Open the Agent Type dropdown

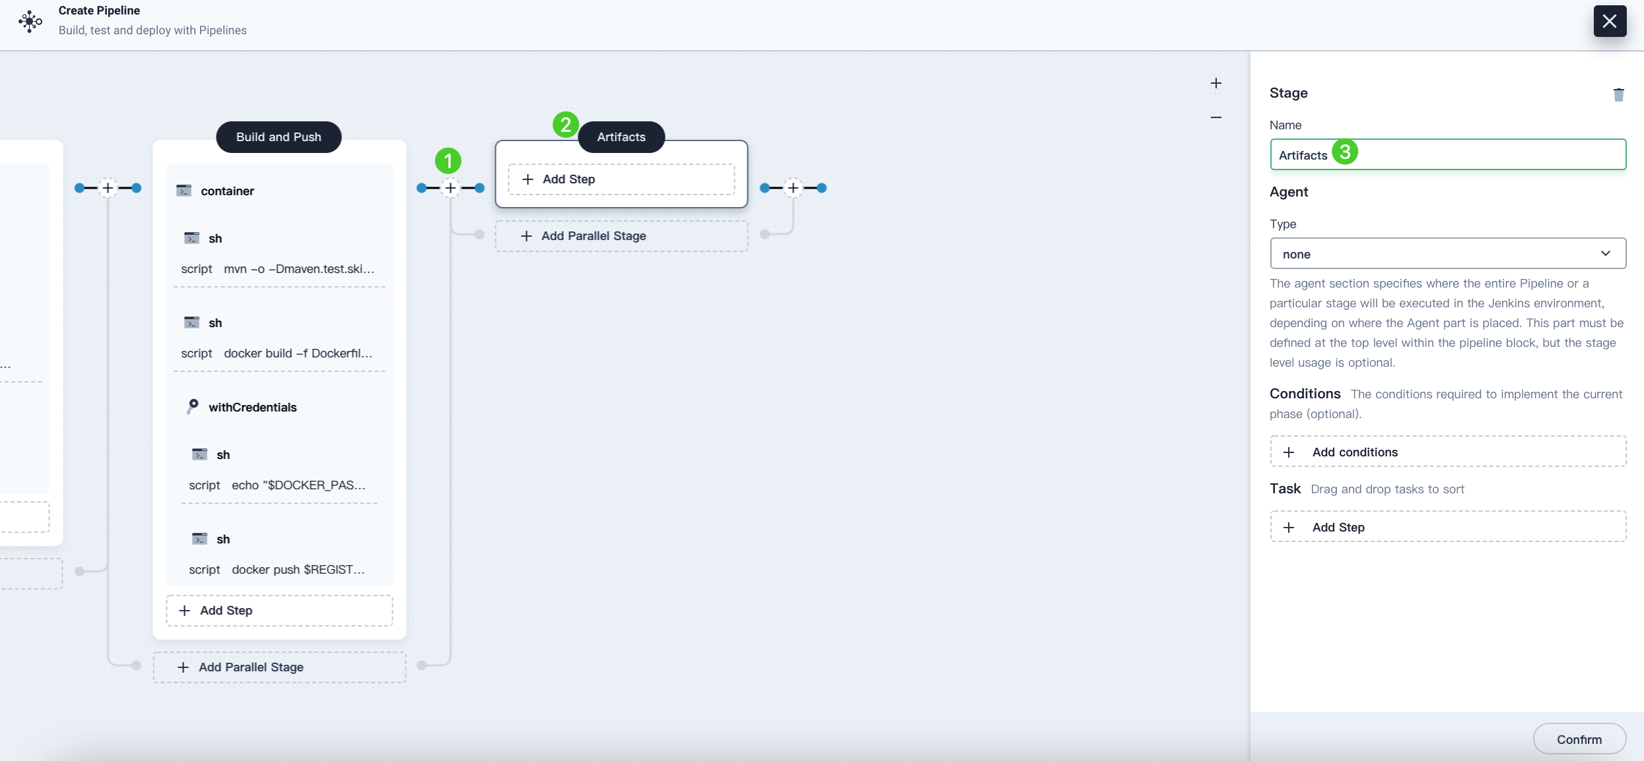coord(1447,253)
